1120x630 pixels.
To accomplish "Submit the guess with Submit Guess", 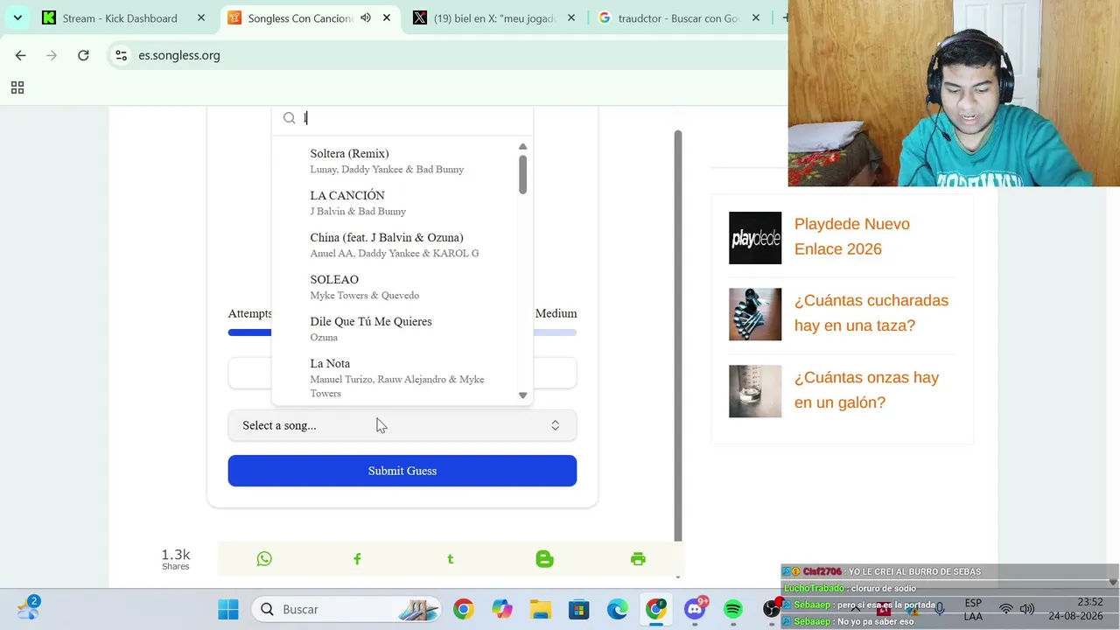I will click(402, 471).
